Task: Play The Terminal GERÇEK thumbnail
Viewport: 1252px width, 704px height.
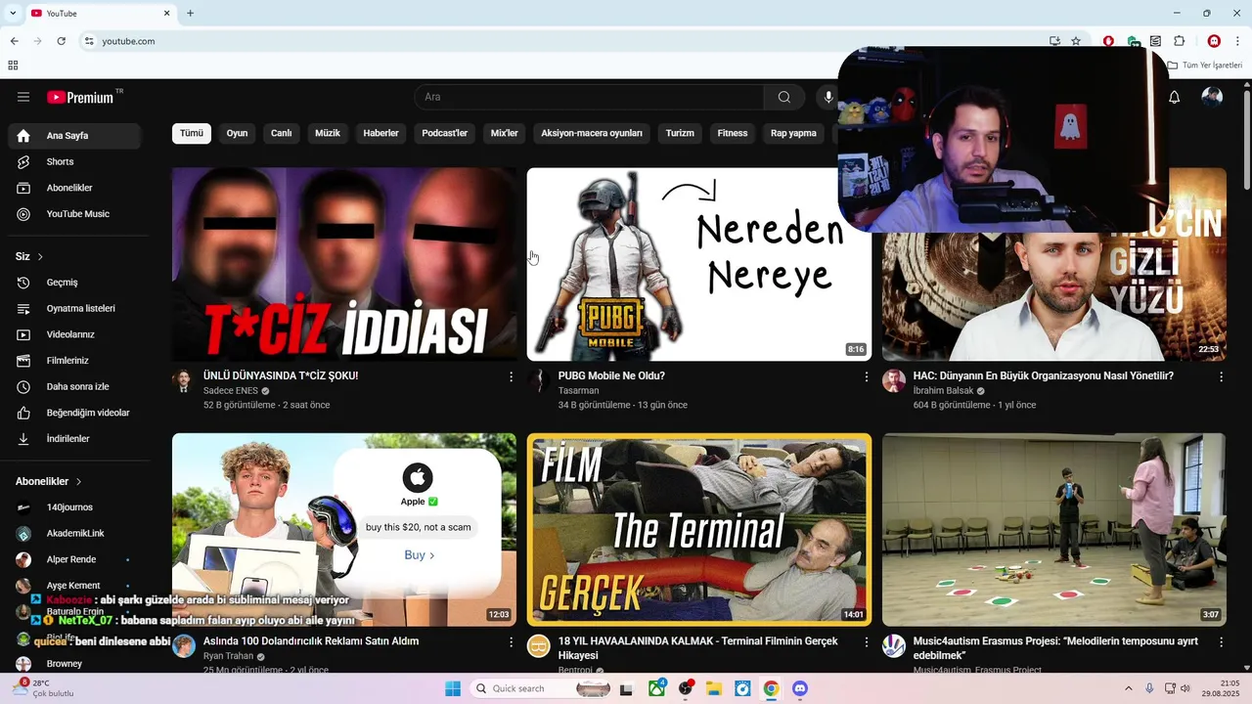Action: pos(698,529)
